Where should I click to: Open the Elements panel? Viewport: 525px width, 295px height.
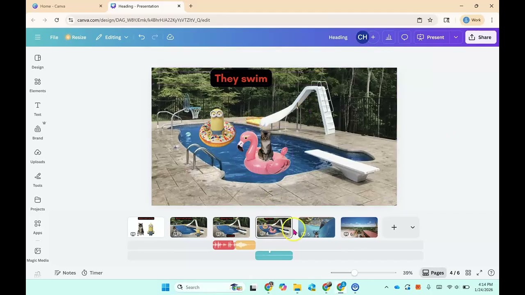(38, 85)
